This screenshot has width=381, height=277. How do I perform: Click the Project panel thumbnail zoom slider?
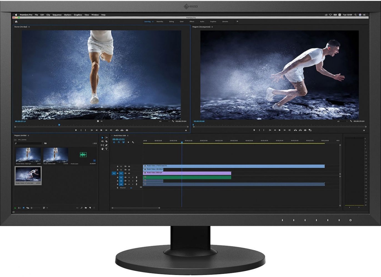[x=32, y=208]
